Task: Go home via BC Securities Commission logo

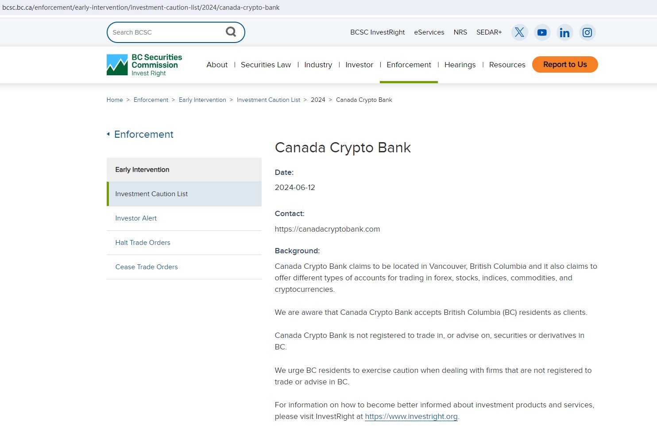Action: [144, 65]
